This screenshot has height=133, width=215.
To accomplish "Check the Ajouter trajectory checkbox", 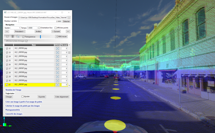I will (23, 97).
